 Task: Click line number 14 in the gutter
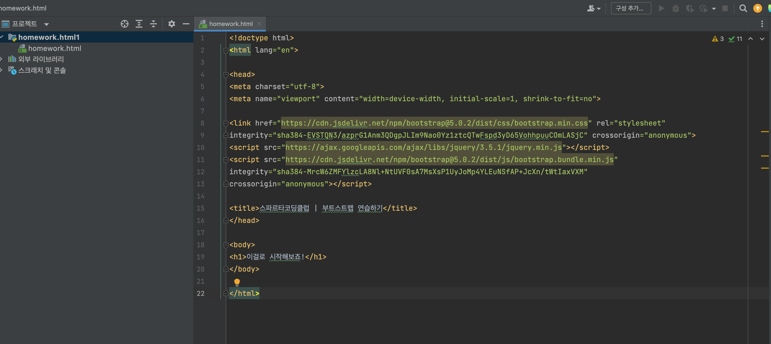[201, 196]
